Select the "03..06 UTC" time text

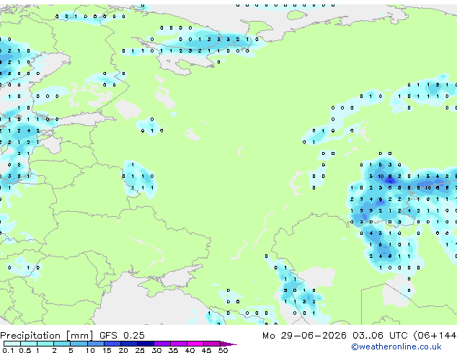point(380,336)
